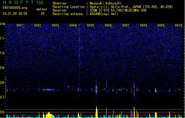185x118 pixels.
Task: Click the date stamp 04.01.06 08:00
Action: pos(15,14)
